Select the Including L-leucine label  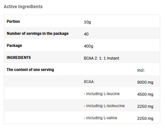pyautogui.click(x=102, y=94)
